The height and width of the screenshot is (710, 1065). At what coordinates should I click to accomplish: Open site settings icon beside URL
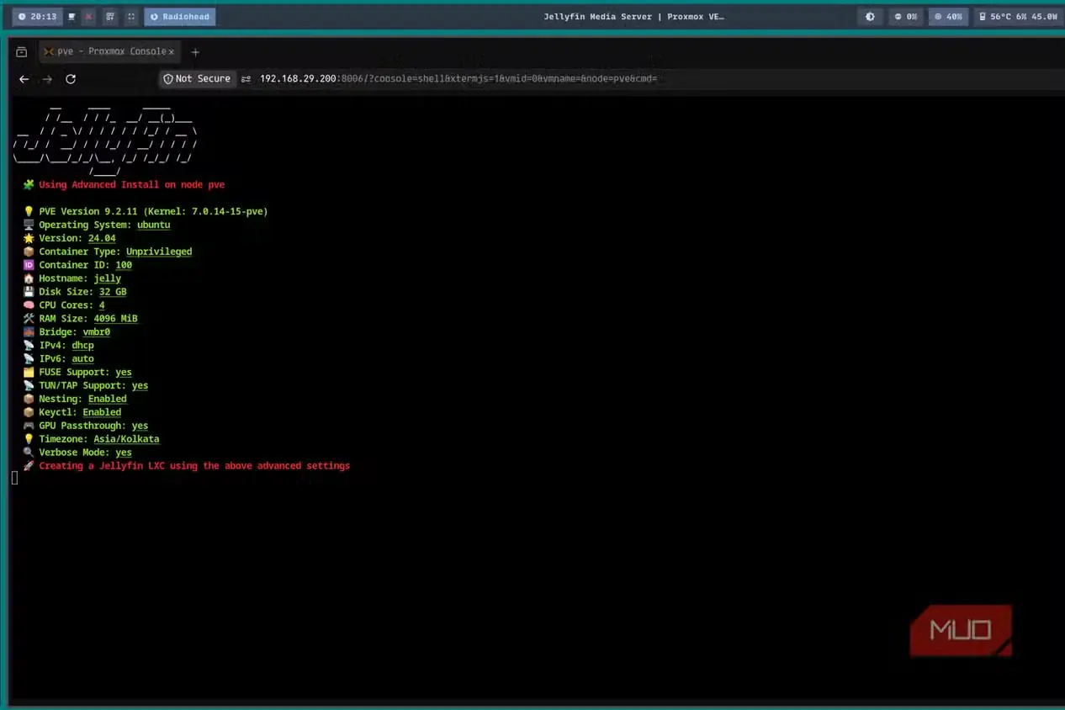pyautogui.click(x=246, y=79)
